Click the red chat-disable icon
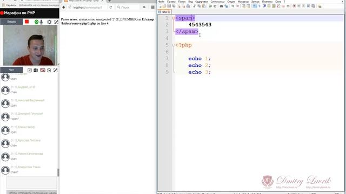The width and height of the screenshot is (346, 194). (x=43, y=70)
